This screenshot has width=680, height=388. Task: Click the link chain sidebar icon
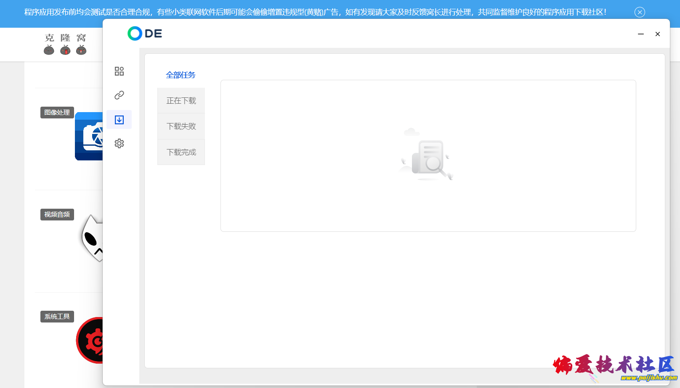[x=119, y=95]
